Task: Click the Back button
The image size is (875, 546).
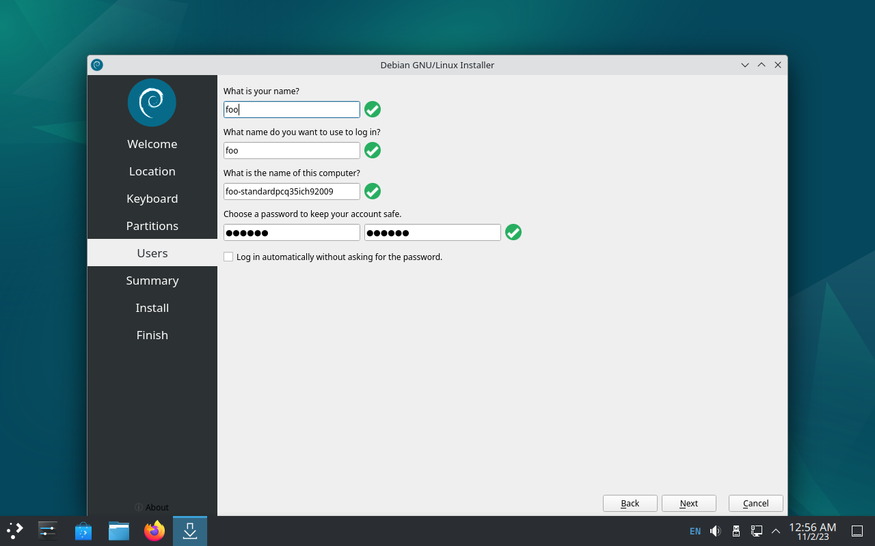Action: (x=630, y=503)
